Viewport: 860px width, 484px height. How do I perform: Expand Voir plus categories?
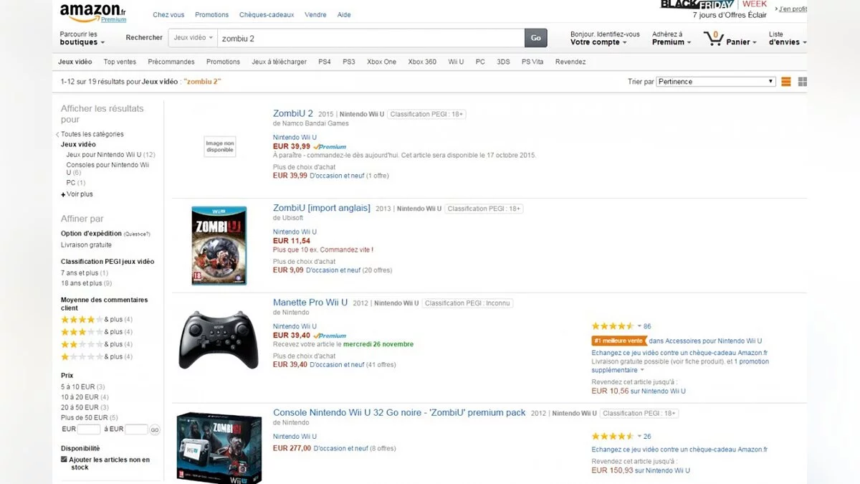[x=77, y=194]
